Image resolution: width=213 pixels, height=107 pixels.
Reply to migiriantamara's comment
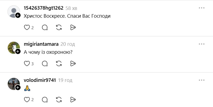(45, 63)
